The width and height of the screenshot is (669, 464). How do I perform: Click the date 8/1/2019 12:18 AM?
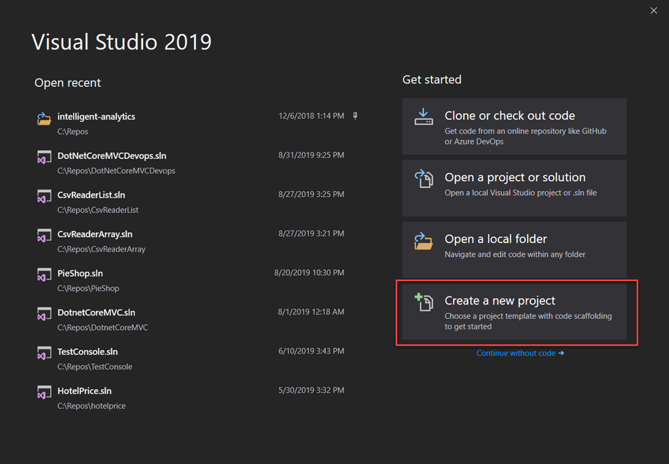tap(311, 312)
